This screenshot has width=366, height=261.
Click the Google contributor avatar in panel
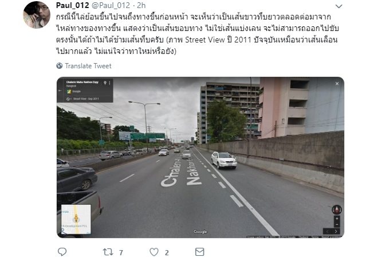[69, 91]
